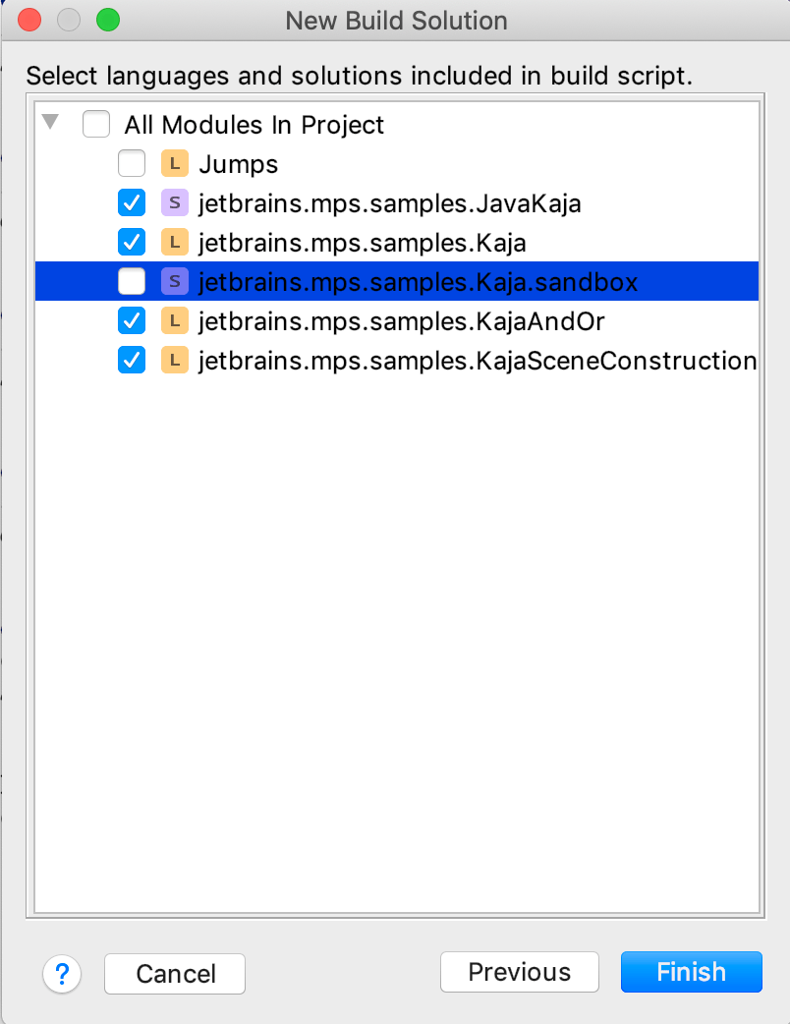Click the L language icon beside jetbrains.mps.samples.Kaja
This screenshot has width=790, height=1024.
175,242
